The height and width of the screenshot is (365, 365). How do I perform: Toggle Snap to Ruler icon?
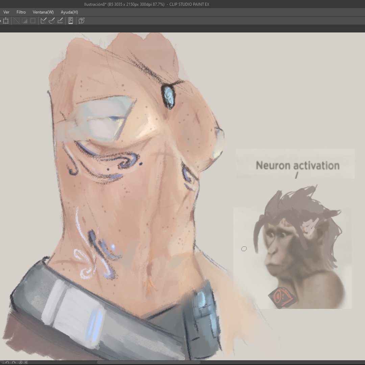[44, 21]
